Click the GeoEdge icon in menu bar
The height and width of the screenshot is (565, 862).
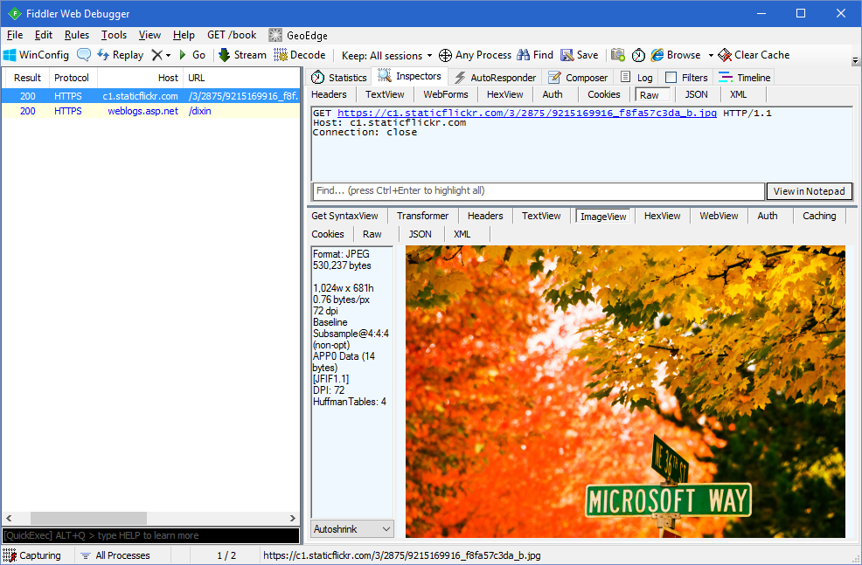[275, 35]
